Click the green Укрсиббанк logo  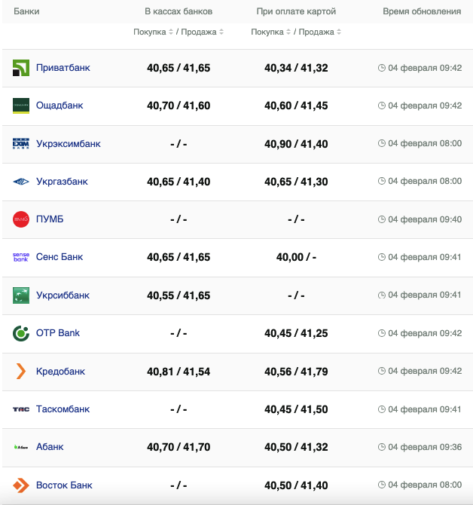pyautogui.click(x=21, y=295)
